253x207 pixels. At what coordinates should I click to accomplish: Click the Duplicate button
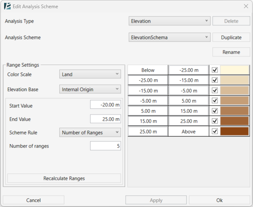click(231, 37)
